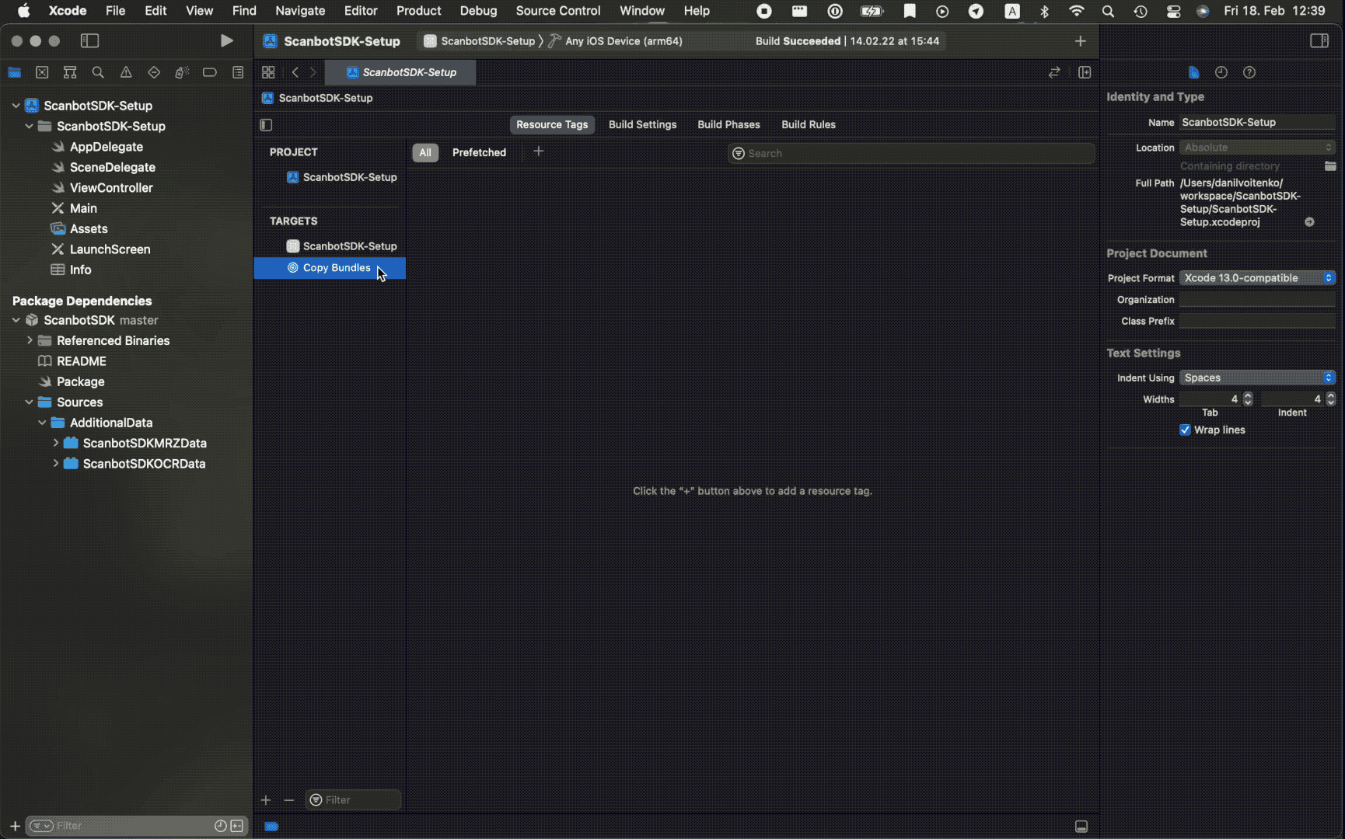Select the Find navigator magnifying glass
Image resolution: width=1345 pixels, height=839 pixels.
click(x=98, y=72)
